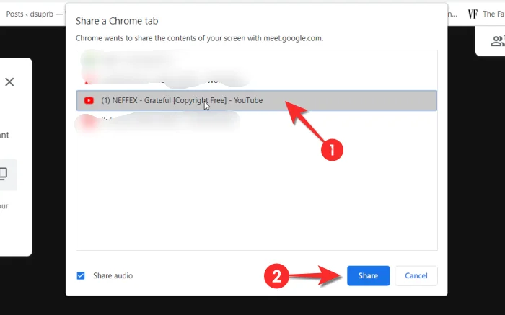Close the Meet side panel with X

click(9, 81)
